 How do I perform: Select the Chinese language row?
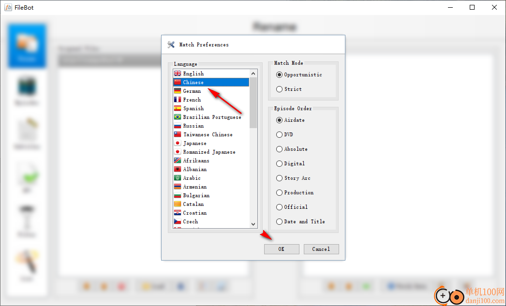point(211,82)
